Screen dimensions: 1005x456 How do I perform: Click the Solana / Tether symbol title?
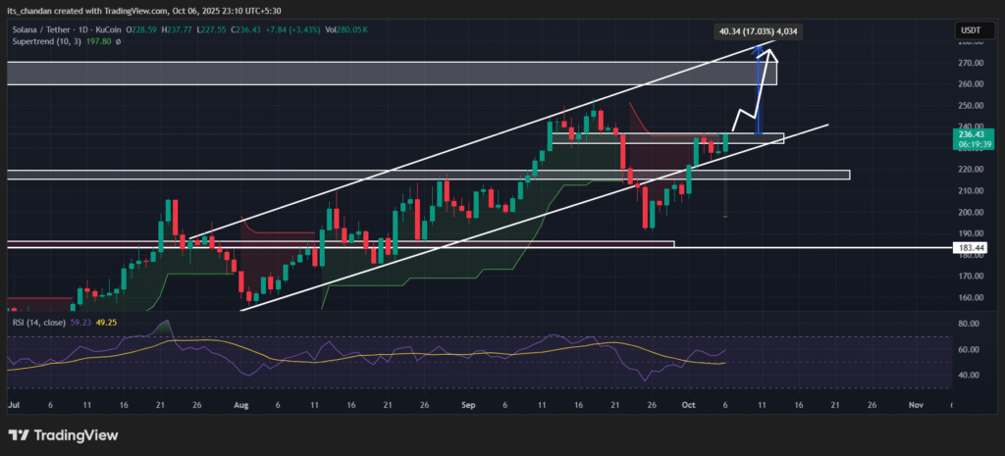(46, 30)
